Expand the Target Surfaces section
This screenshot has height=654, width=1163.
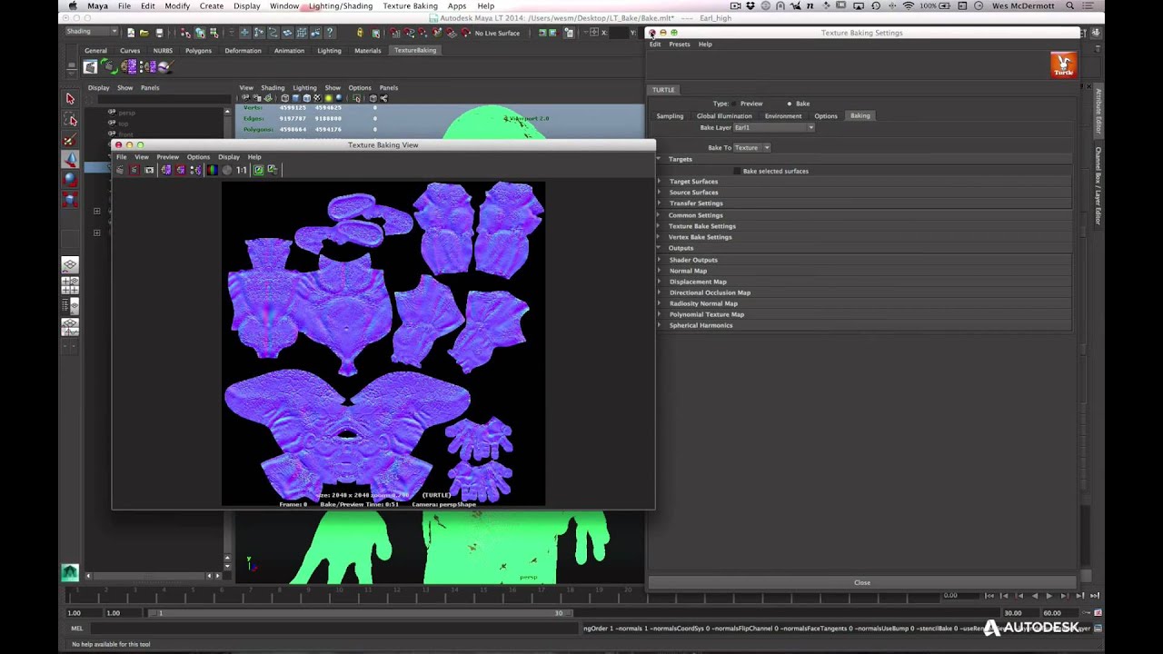(693, 182)
